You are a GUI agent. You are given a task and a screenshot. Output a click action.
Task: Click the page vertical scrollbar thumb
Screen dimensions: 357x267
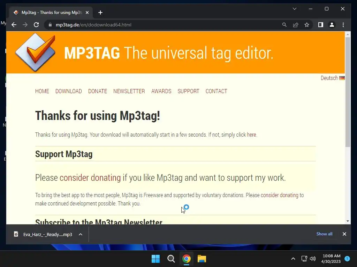348,92
